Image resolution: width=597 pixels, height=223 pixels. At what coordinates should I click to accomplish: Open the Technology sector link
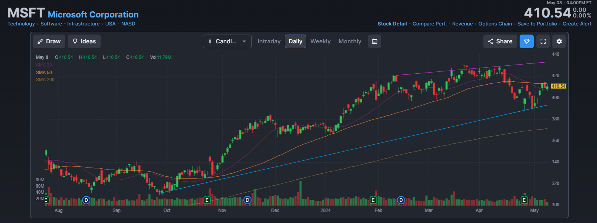[x=21, y=24]
